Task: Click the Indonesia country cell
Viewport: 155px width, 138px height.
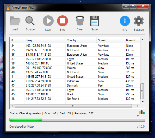Action: coord(73,81)
